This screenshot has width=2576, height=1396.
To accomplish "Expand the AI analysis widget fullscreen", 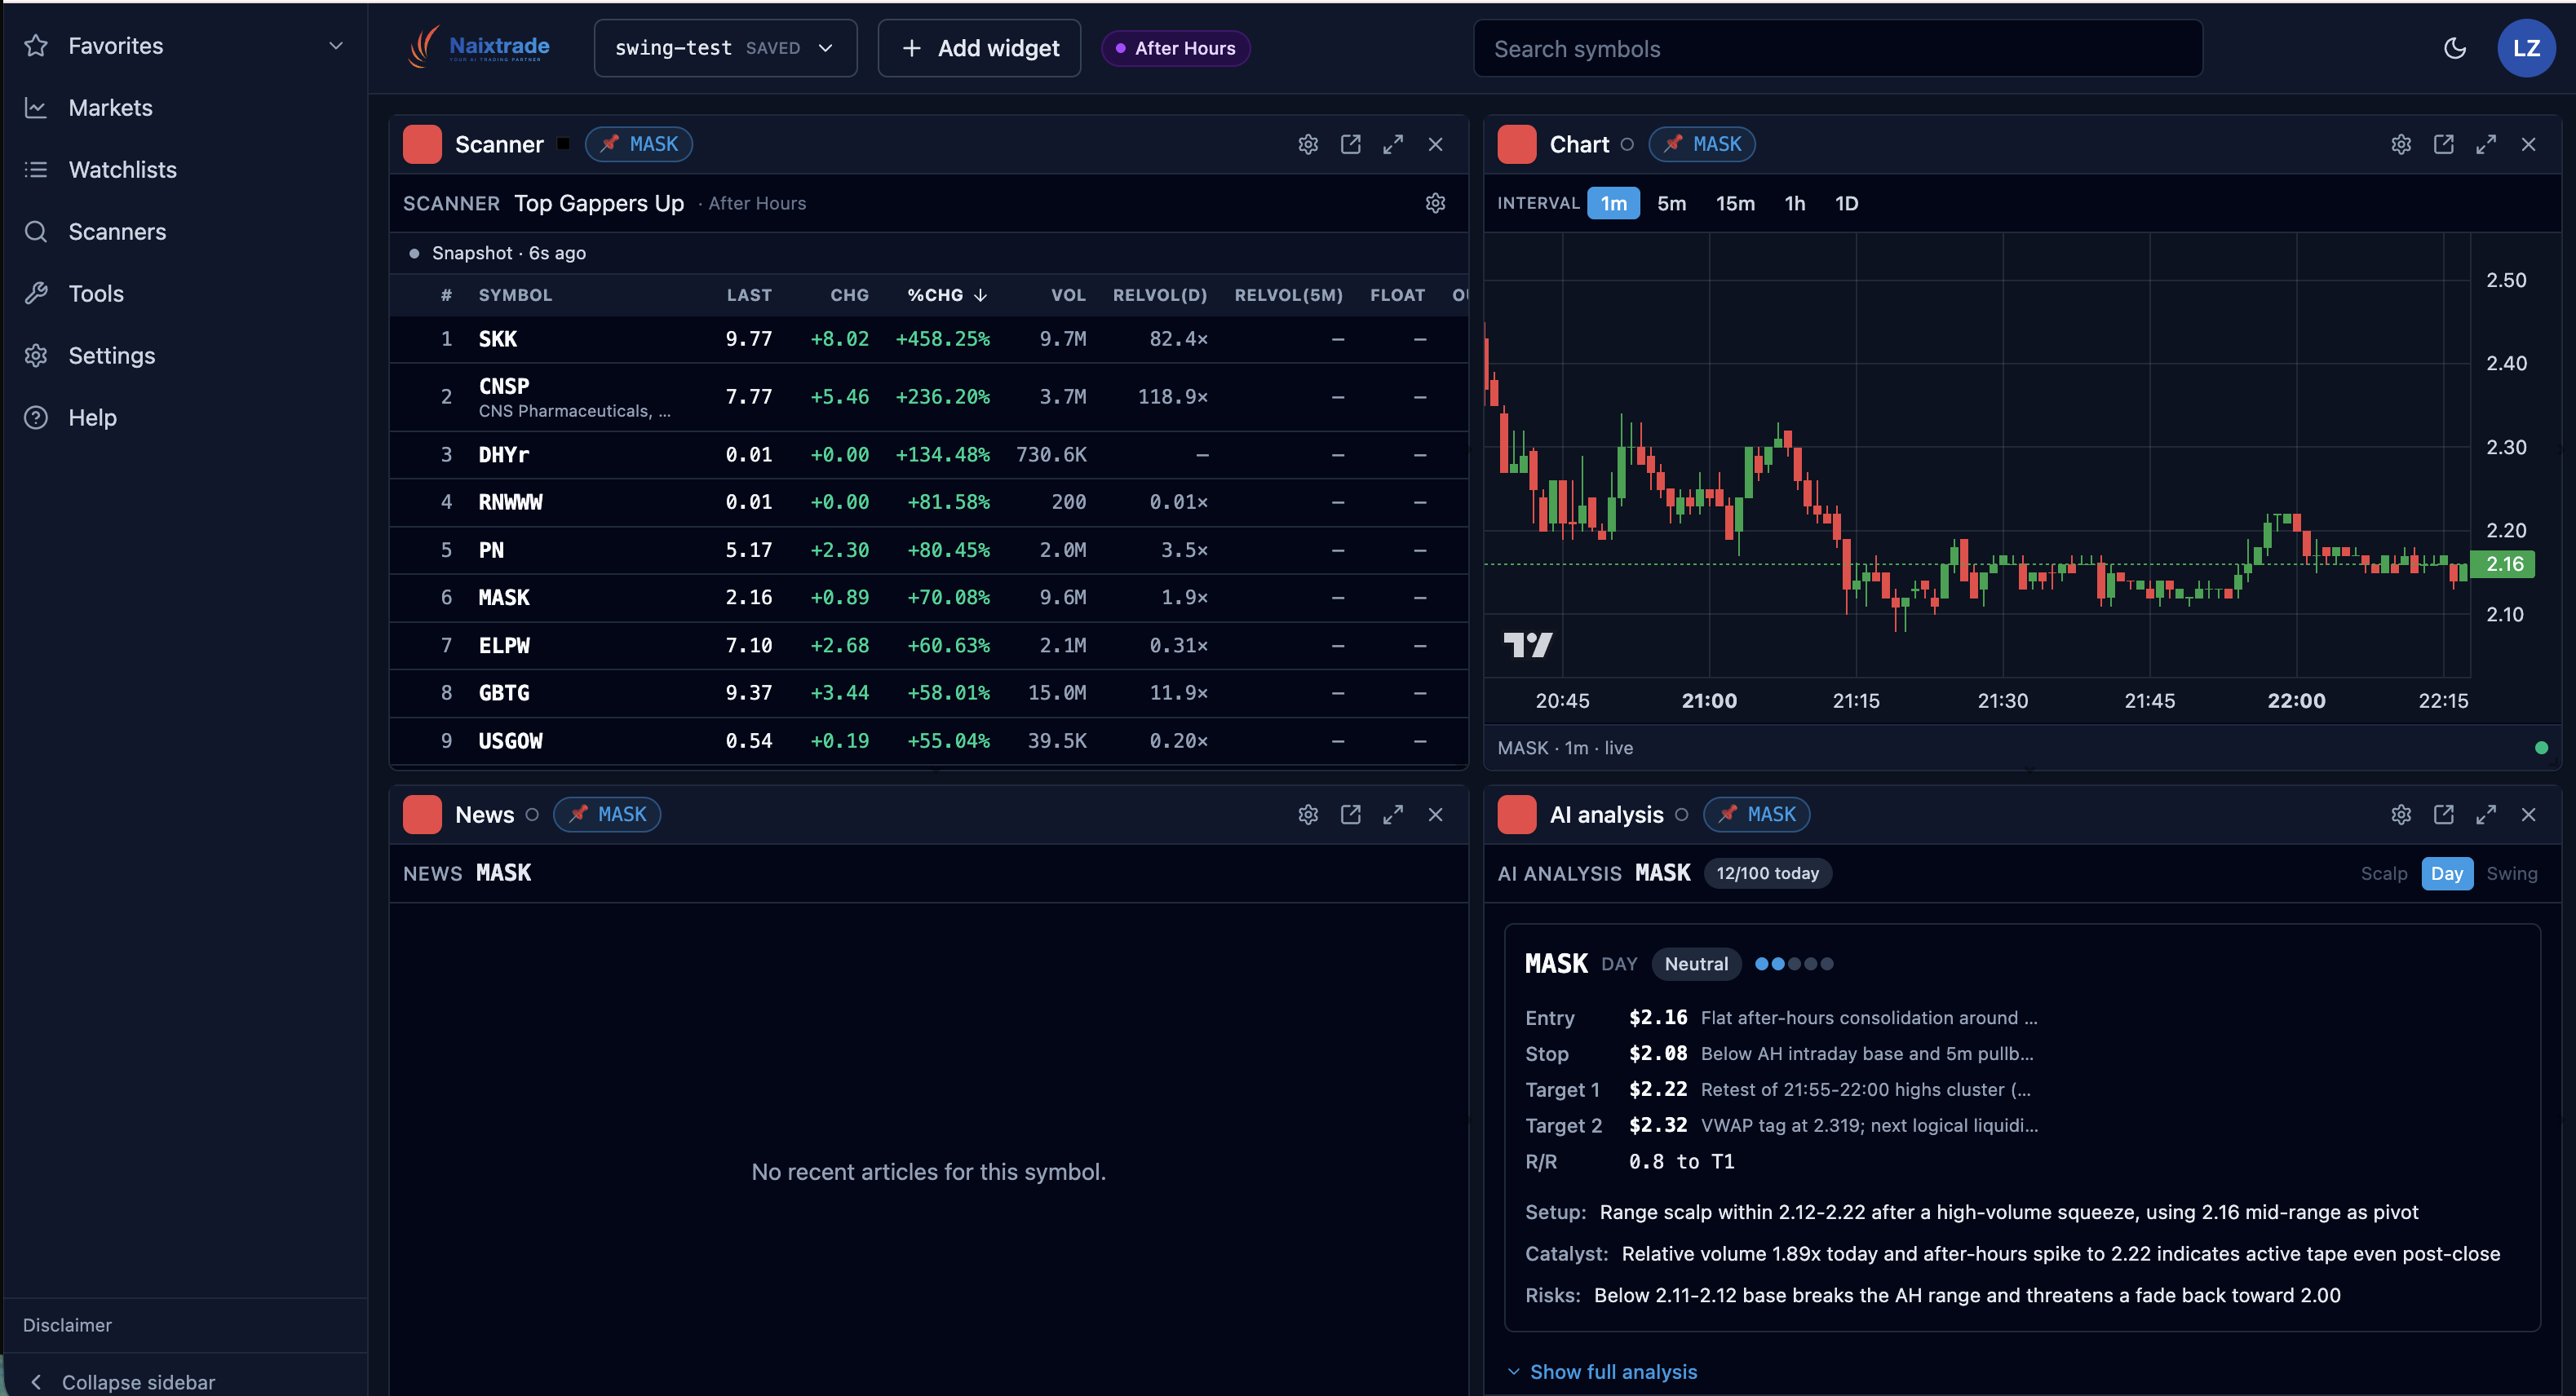I will (2486, 814).
